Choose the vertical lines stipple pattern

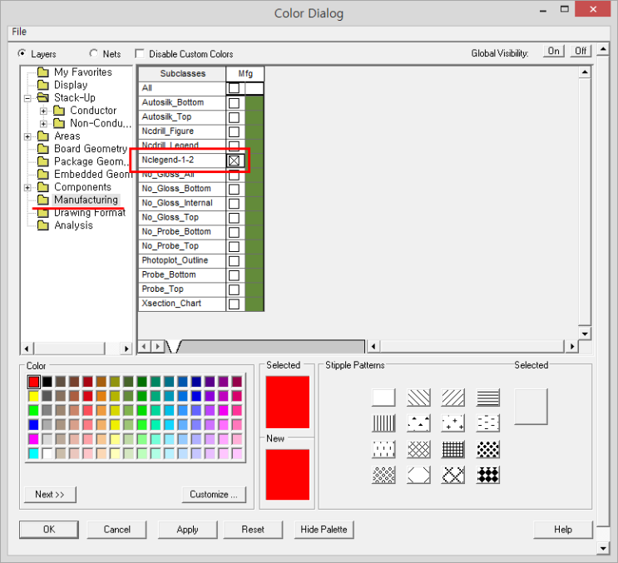pos(383,423)
